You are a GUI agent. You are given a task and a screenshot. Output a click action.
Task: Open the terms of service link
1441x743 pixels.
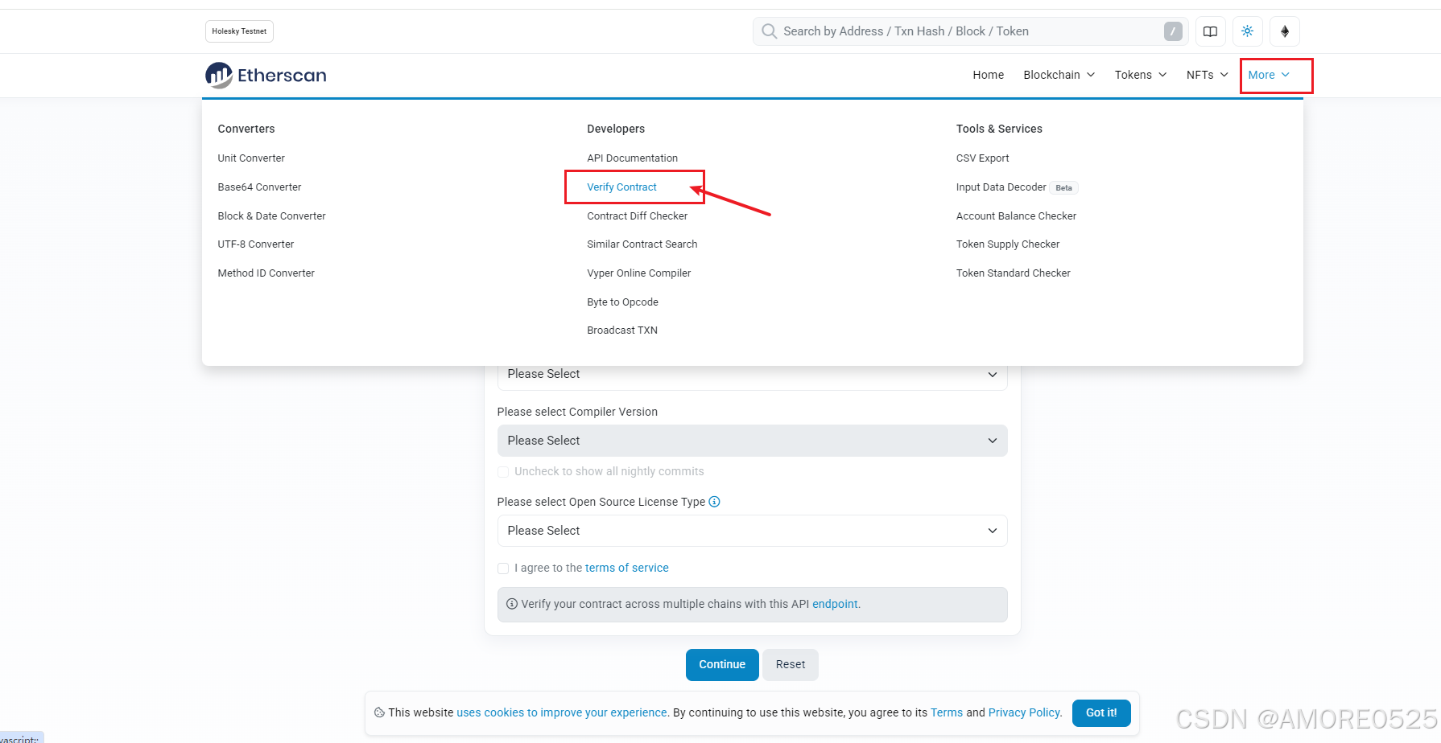pyautogui.click(x=626, y=568)
